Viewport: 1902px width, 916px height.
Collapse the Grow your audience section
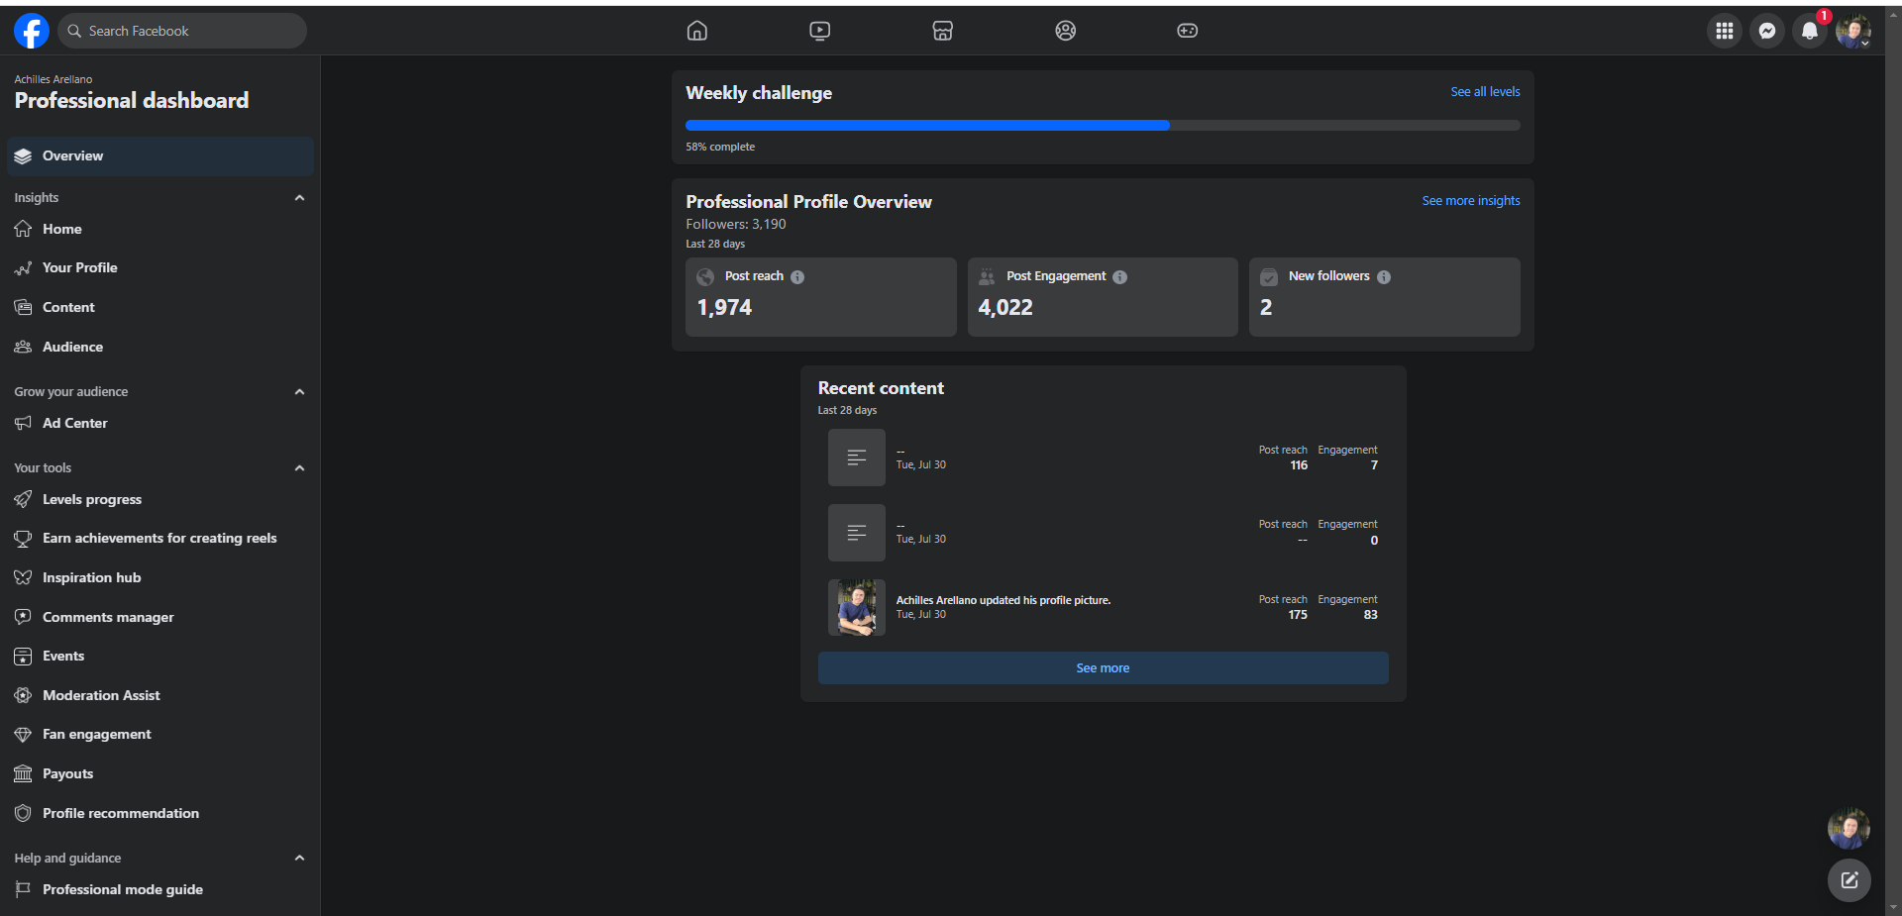tap(299, 392)
